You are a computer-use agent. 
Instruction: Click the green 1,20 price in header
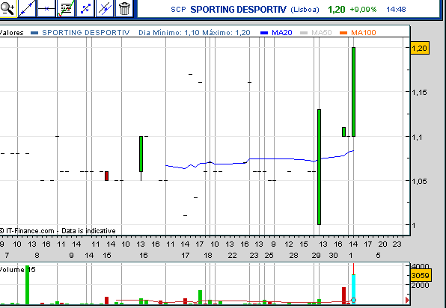[337, 10]
